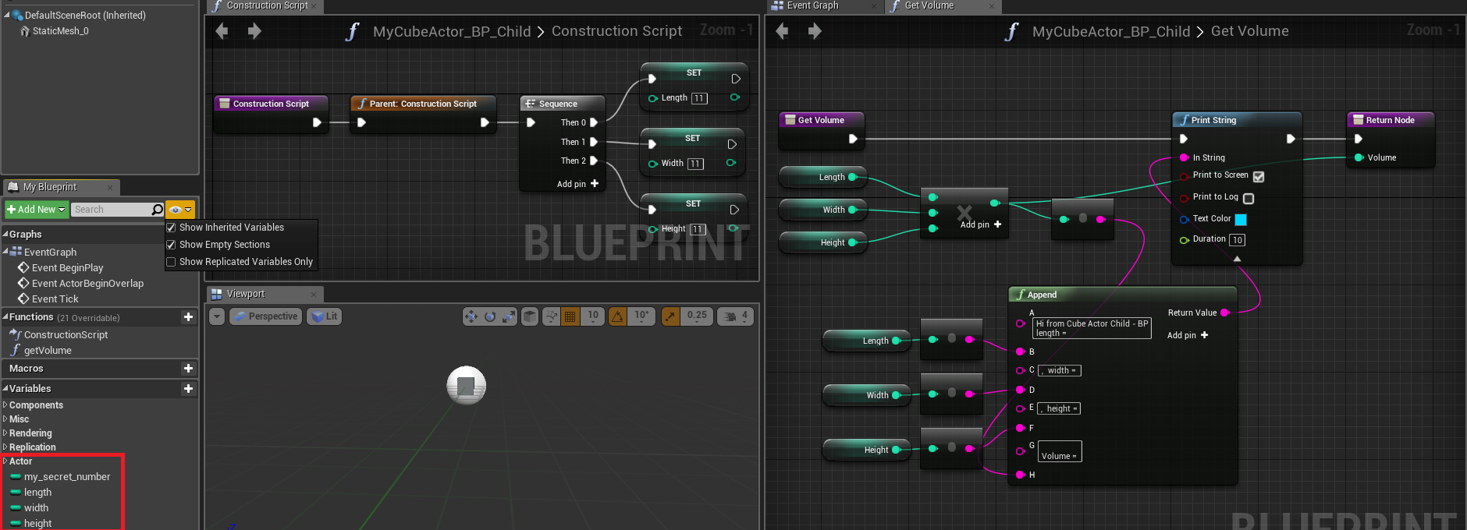Add a new variable with plus icon
Viewport: 1467px width, 530px height.
coord(188,389)
